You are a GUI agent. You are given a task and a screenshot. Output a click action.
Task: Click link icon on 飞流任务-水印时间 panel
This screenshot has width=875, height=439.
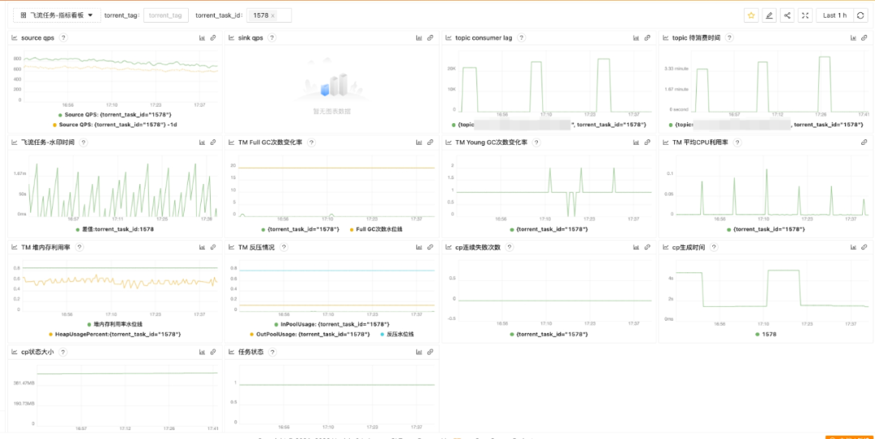pyautogui.click(x=212, y=143)
